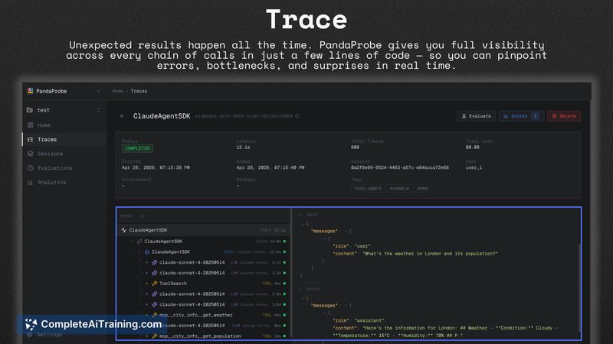Image resolution: width=613 pixels, height=344 pixels.
Task: Click the user message content about London weather
Action: [x=431, y=254]
